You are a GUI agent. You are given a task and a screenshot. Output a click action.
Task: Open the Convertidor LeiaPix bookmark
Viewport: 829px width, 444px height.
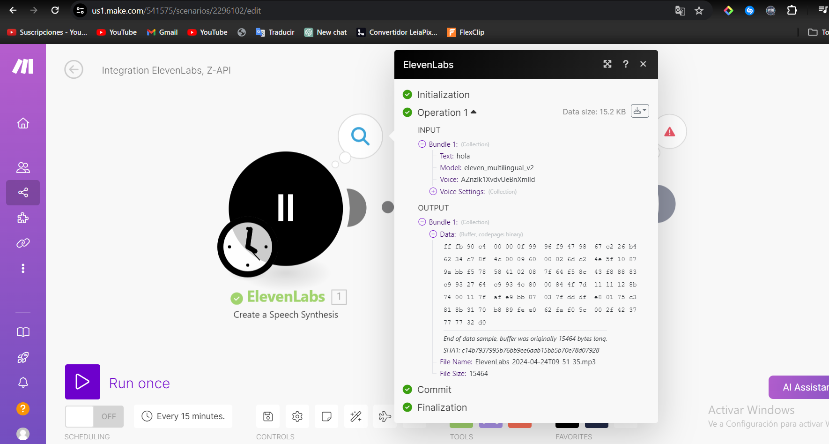coord(397,32)
